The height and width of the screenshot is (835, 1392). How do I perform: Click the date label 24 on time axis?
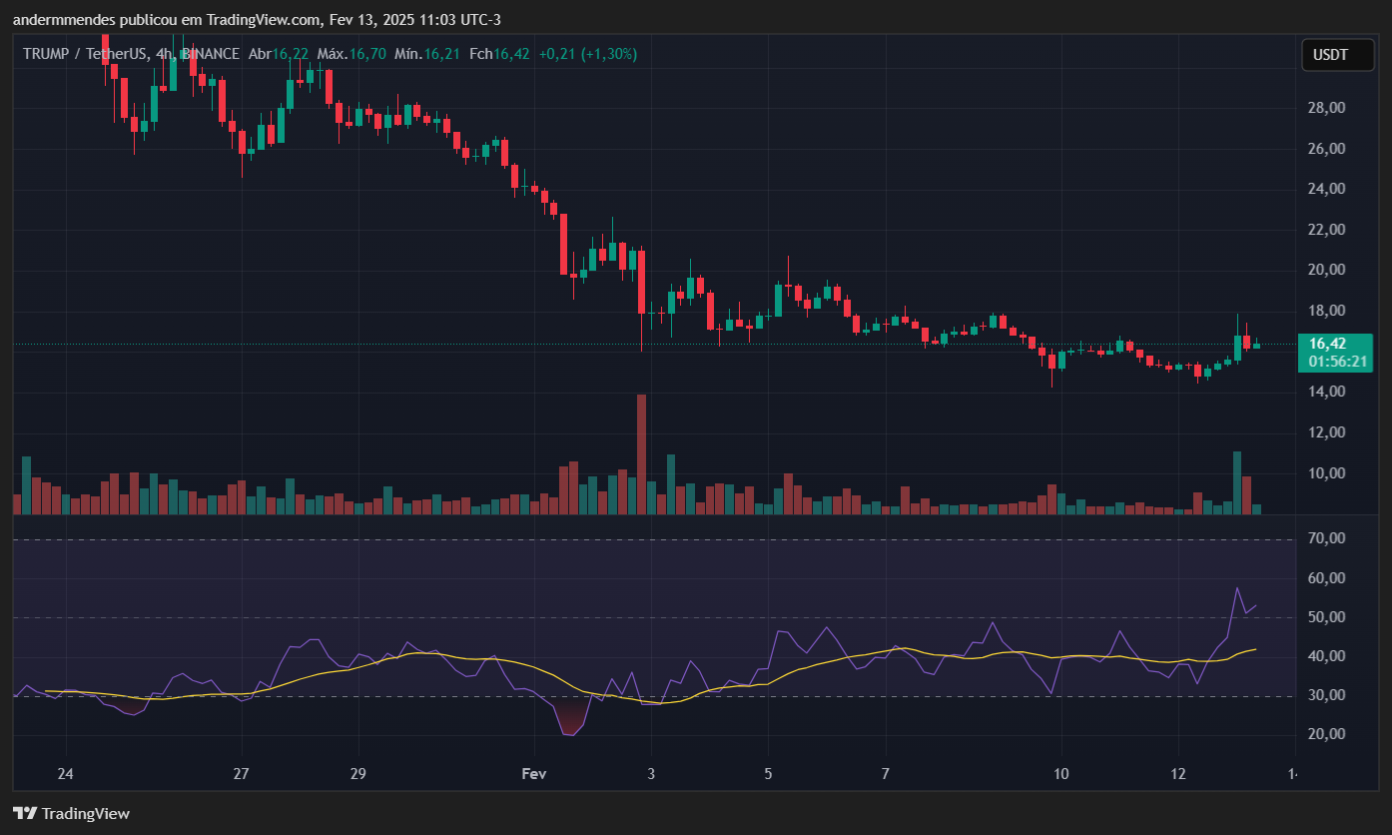[66, 774]
